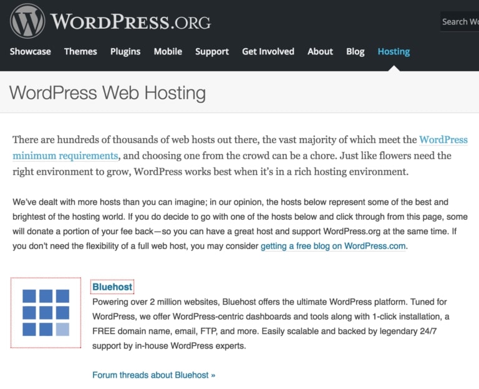Select Mobile in the navigation bar
Screen dimensions: 479x389
pyautogui.click(x=168, y=51)
